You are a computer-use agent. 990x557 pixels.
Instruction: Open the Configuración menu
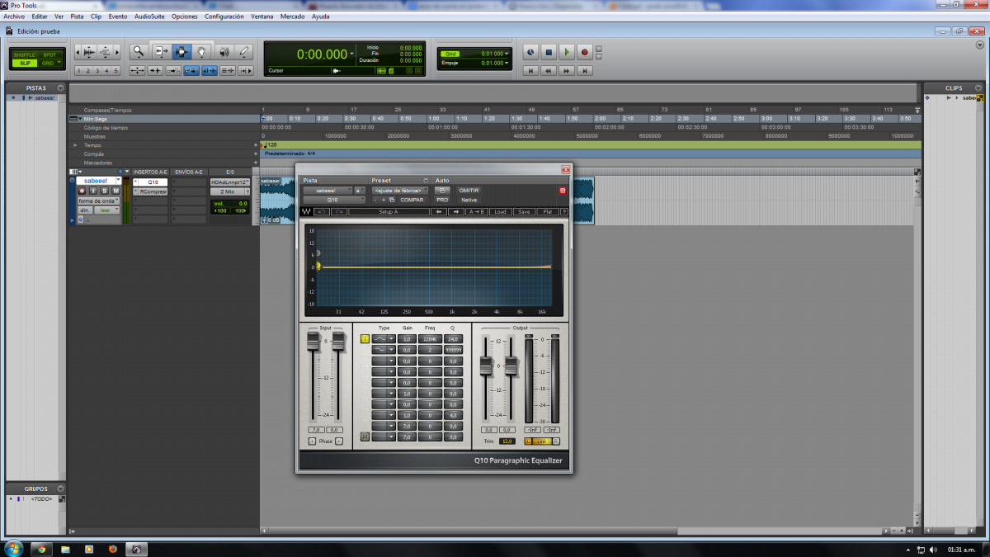coord(224,17)
